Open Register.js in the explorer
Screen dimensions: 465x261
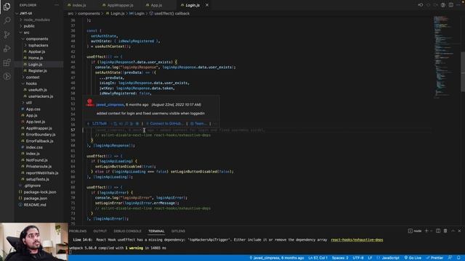[39, 71]
